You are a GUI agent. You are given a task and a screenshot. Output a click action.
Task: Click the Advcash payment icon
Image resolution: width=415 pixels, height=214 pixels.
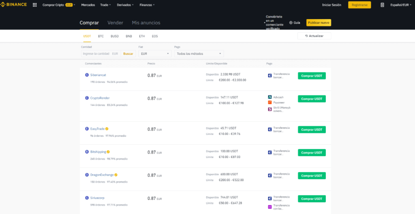[x=270, y=97]
